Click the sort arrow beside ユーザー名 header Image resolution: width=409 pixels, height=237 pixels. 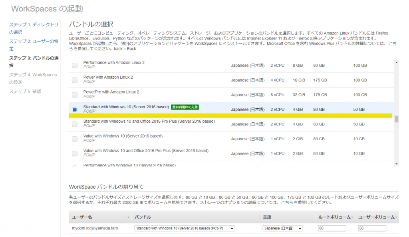pyautogui.click(x=129, y=217)
